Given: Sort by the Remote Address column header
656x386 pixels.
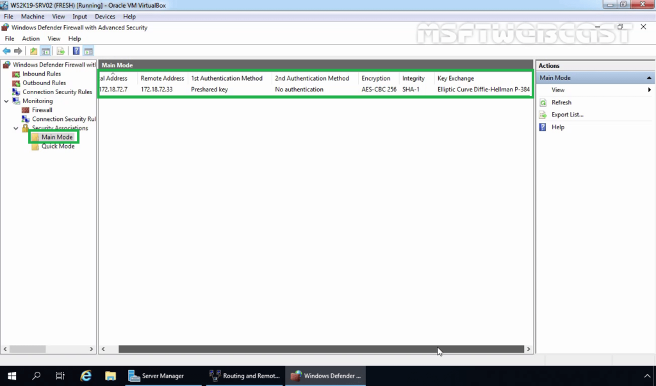Looking at the screenshot, I should (162, 78).
